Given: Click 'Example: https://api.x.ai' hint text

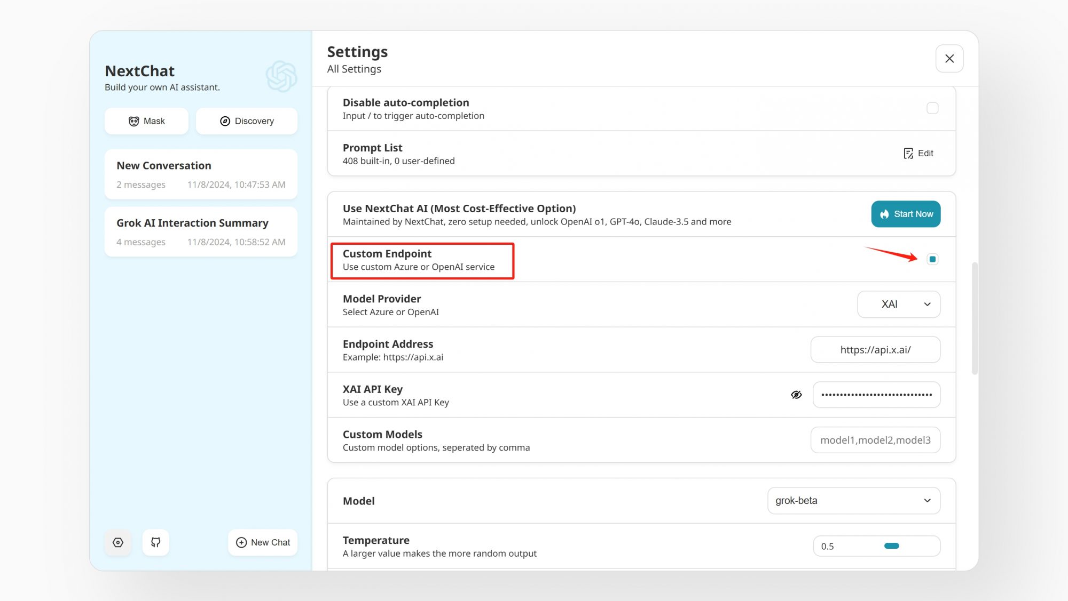Looking at the screenshot, I should (393, 357).
